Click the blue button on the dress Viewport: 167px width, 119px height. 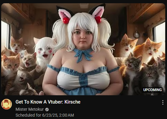84,76
